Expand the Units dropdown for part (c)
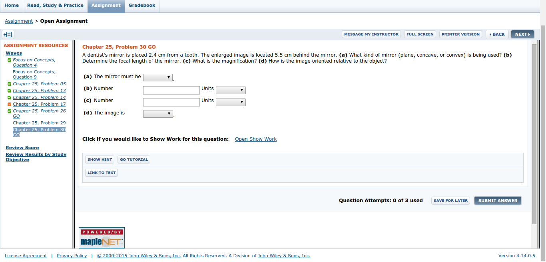The height and width of the screenshot is (262, 546). [231, 102]
